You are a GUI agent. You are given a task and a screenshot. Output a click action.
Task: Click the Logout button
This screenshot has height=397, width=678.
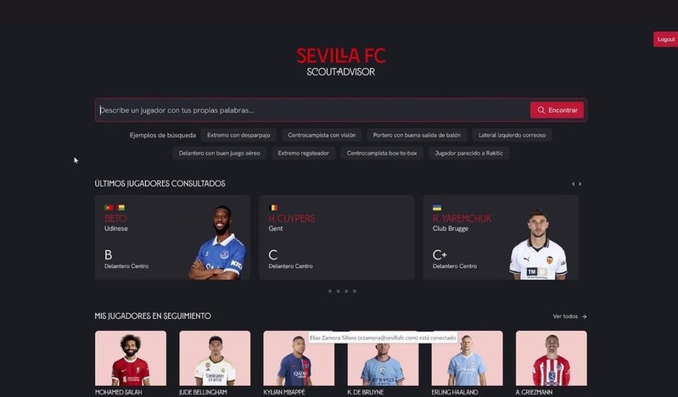click(665, 39)
